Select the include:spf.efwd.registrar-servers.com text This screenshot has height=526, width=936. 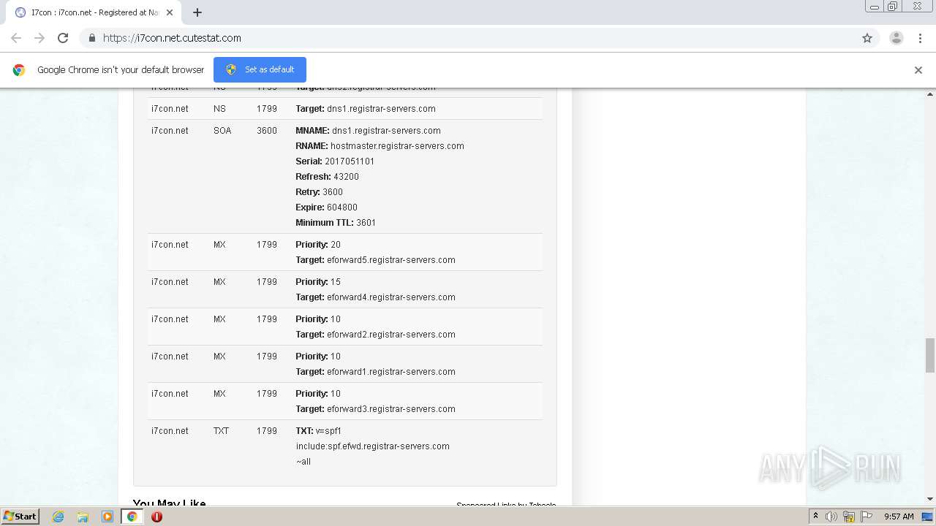(372, 446)
